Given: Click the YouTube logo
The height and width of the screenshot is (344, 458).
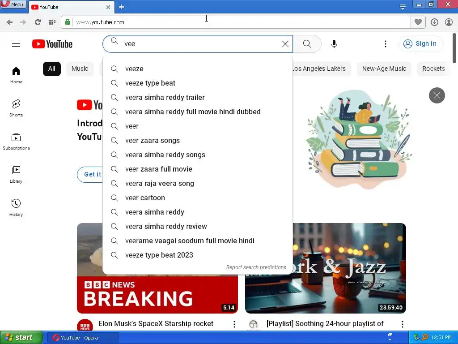Looking at the screenshot, I should click(52, 44).
